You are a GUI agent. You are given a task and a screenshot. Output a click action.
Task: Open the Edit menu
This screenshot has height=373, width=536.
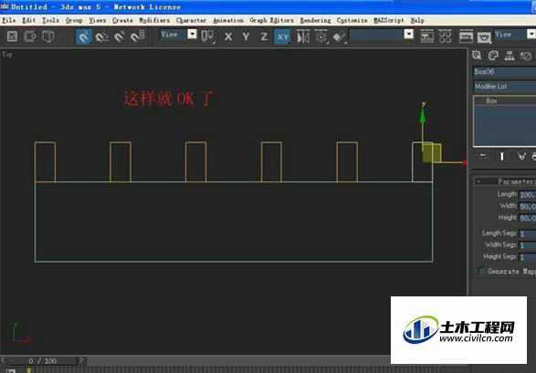(x=28, y=20)
